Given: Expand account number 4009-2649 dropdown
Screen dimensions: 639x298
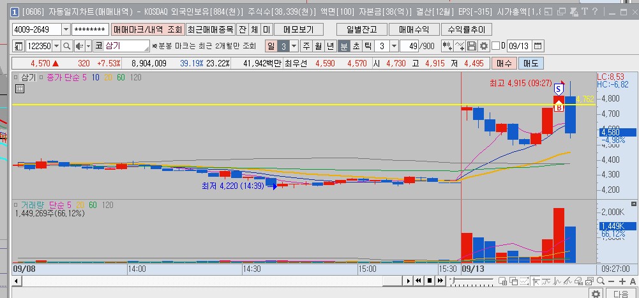Looking at the screenshot, I should (66, 29).
